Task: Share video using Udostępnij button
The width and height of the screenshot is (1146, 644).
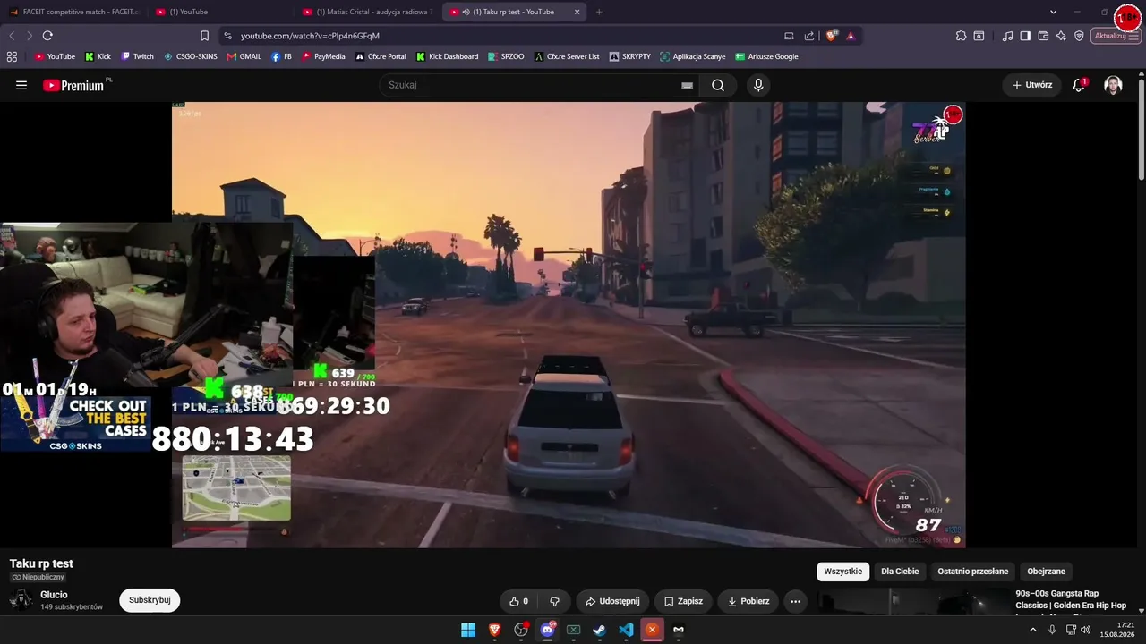Action: click(x=612, y=601)
